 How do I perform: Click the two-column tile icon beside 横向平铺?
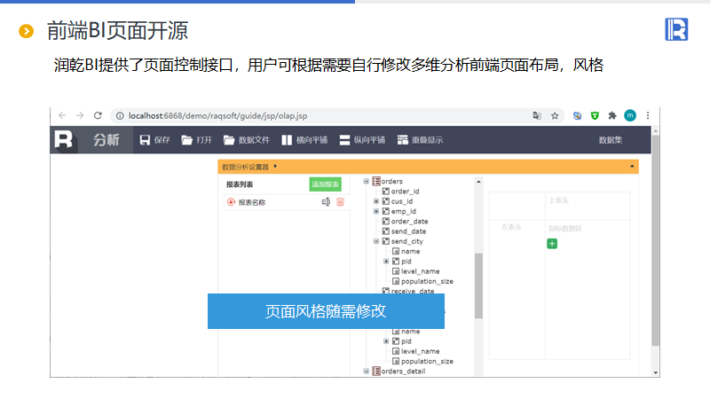pos(287,140)
